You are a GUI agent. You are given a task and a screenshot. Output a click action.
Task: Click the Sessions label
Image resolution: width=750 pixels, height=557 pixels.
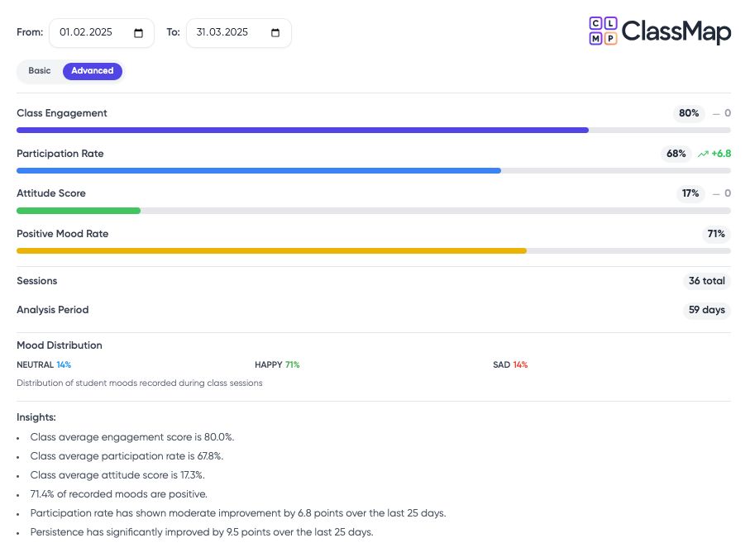[37, 281]
